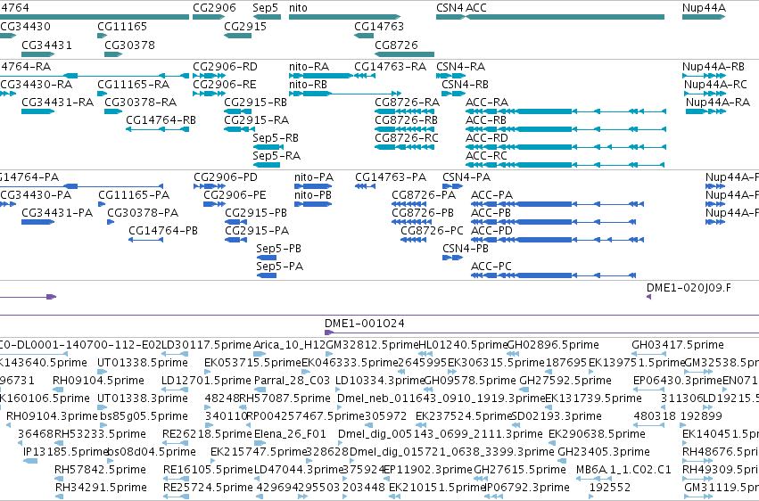
Task: Open the RE16105.5prime EST
Action: (208, 470)
